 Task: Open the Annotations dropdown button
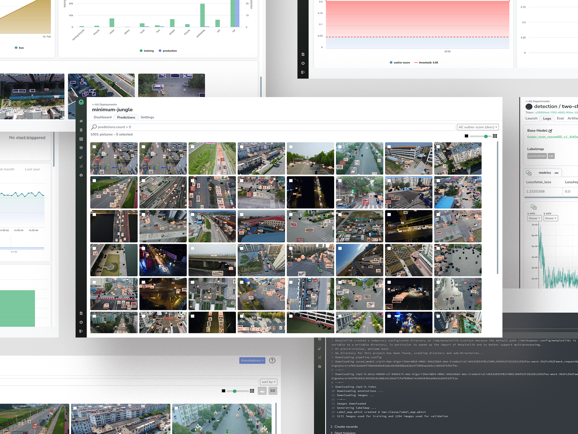tap(252, 360)
